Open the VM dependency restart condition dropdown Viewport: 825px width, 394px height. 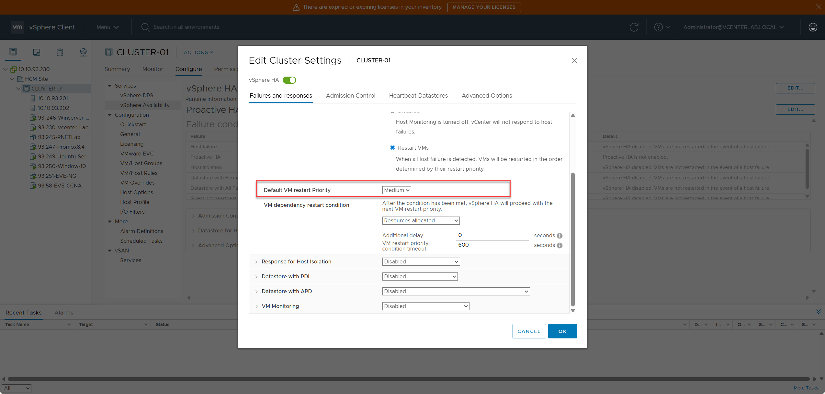coord(420,220)
